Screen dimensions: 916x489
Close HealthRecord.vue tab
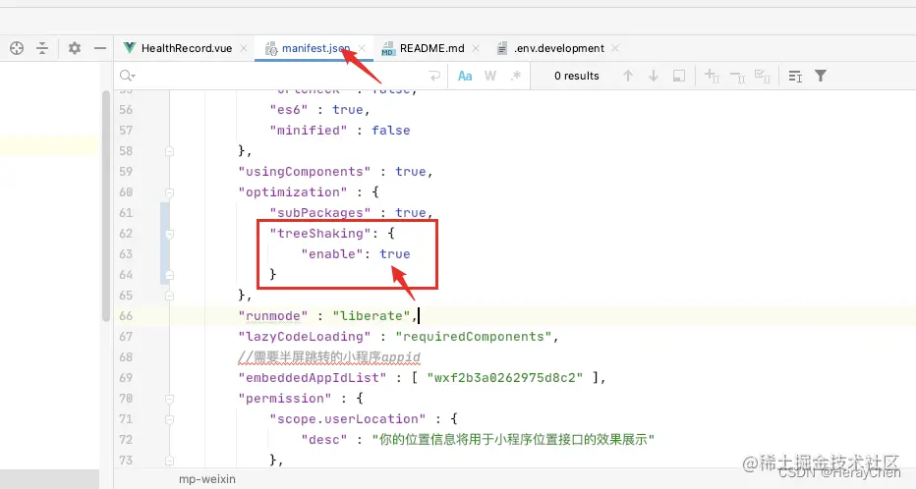point(244,48)
